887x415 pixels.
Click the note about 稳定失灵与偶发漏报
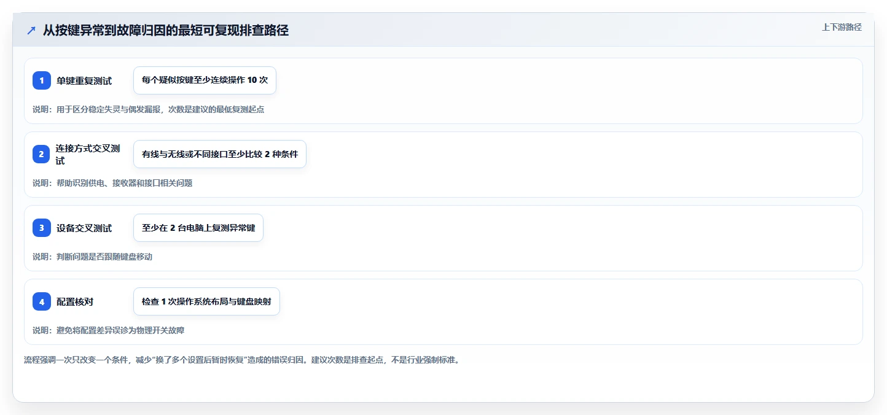click(148, 109)
